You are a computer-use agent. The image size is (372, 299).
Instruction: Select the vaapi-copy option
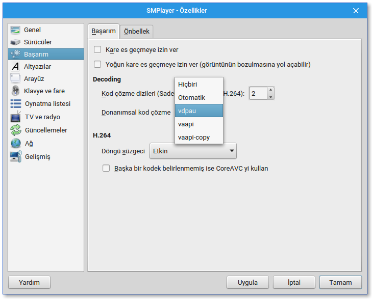tap(199, 138)
